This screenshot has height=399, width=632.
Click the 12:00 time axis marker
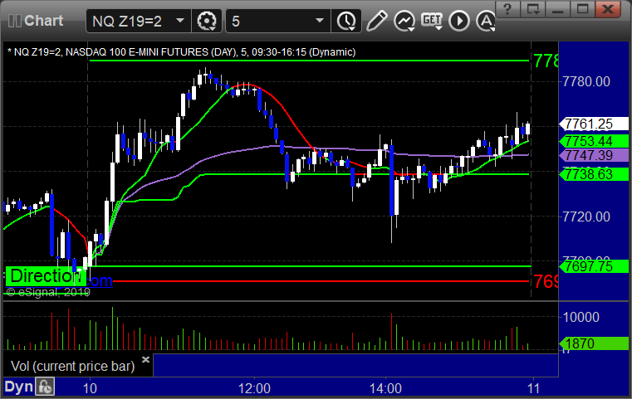coord(254,388)
